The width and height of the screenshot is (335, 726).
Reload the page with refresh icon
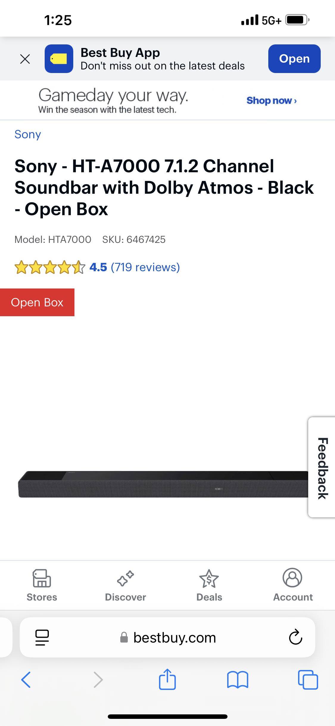(x=295, y=637)
